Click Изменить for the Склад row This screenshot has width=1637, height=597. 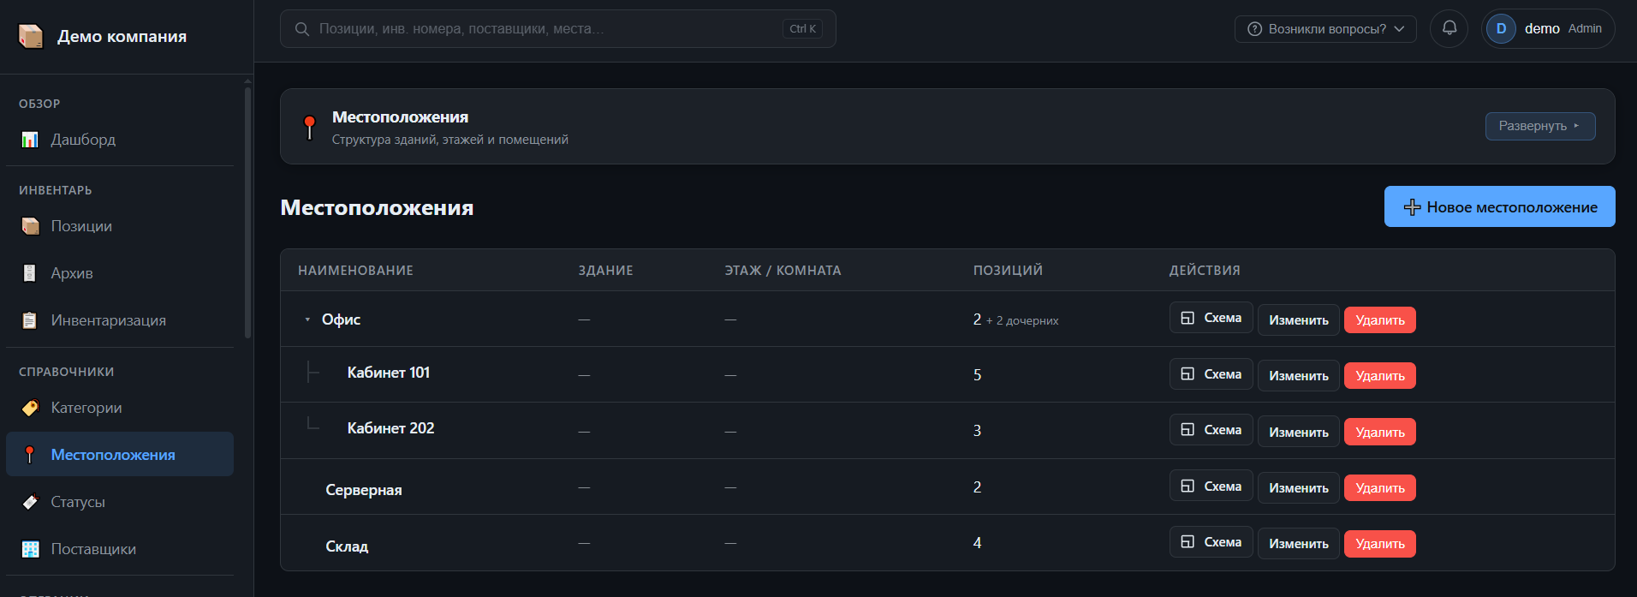coord(1298,544)
